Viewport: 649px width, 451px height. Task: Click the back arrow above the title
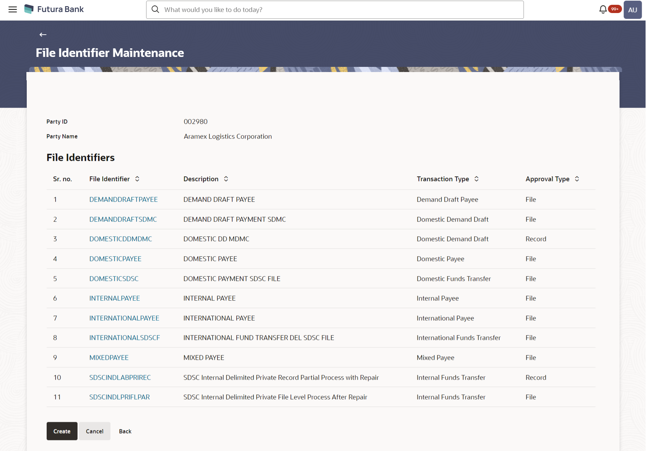[x=43, y=35]
